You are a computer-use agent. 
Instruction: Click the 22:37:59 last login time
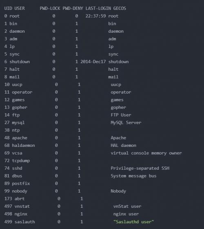(x=95, y=16)
